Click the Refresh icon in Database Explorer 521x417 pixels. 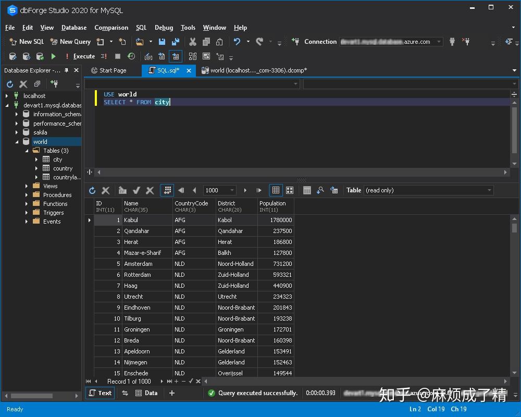coord(9,84)
